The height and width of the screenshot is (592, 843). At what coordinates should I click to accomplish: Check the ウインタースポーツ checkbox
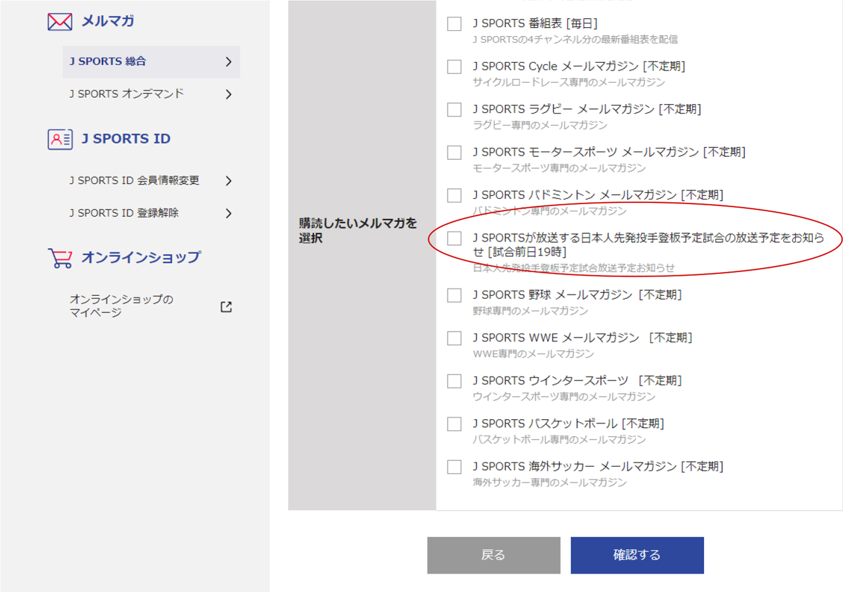[454, 381]
